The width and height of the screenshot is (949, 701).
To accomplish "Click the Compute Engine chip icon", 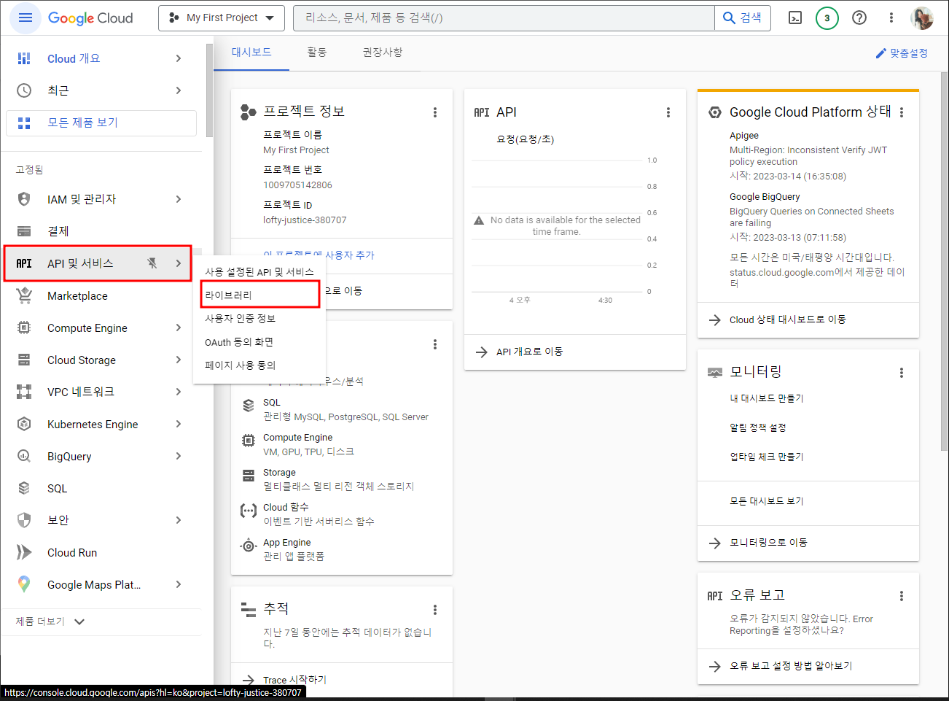I will pyautogui.click(x=24, y=328).
